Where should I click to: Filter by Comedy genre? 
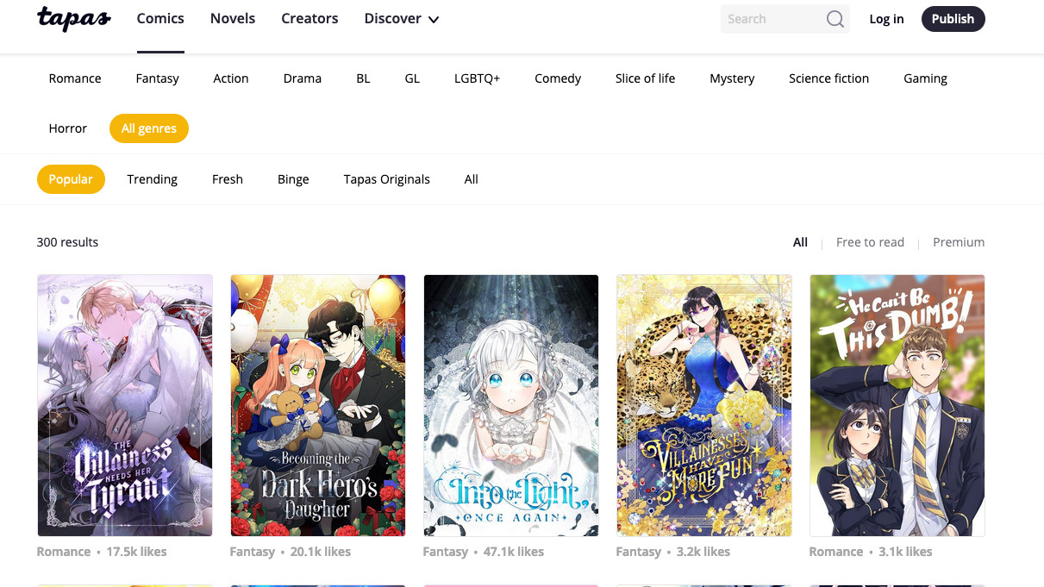[558, 78]
